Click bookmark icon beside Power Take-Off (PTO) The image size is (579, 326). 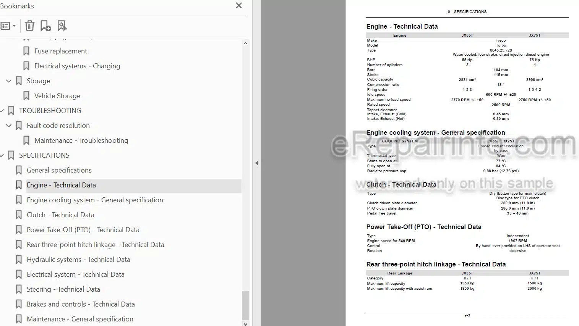pos(19,230)
